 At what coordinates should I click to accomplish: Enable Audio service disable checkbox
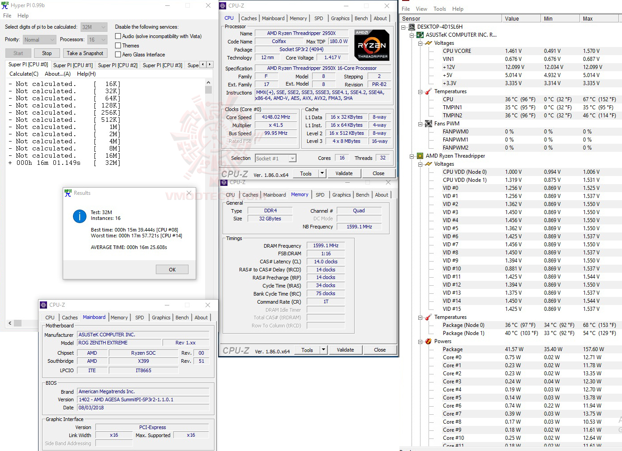pyautogui.click(x=118, y=36)
